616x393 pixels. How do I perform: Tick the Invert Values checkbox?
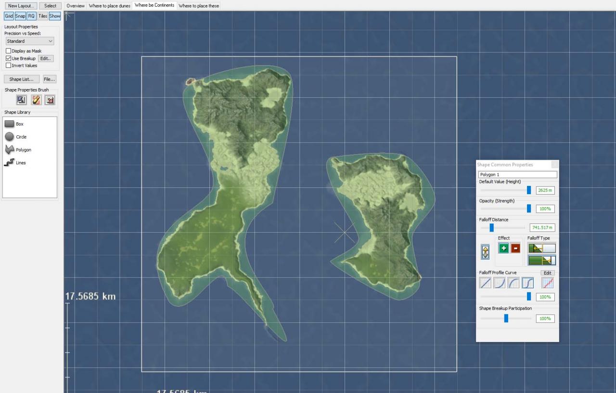click(x=8, y=65)
